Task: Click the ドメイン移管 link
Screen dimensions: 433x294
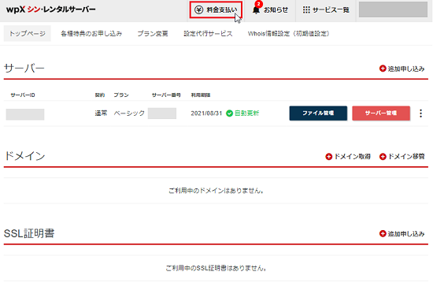Action: click(x=402, y=157)
